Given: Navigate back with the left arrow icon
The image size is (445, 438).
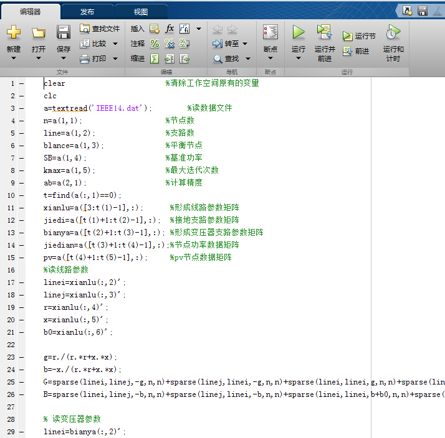Looking at the screenshot, I should pos(218,29).
